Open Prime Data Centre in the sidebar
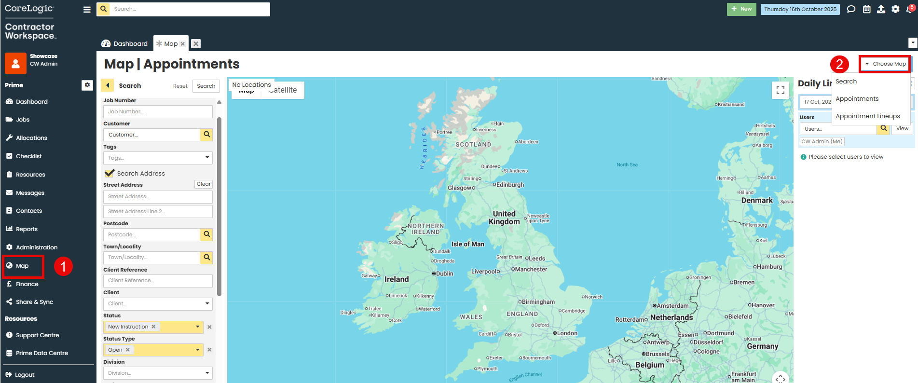The image size is (918, 383). [x=41, y=353]
